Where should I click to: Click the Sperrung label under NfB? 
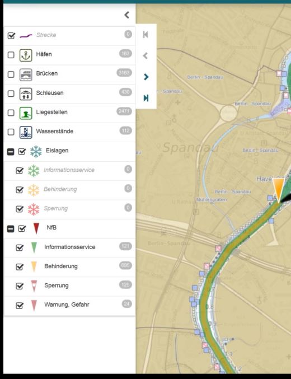coord(57,286)
